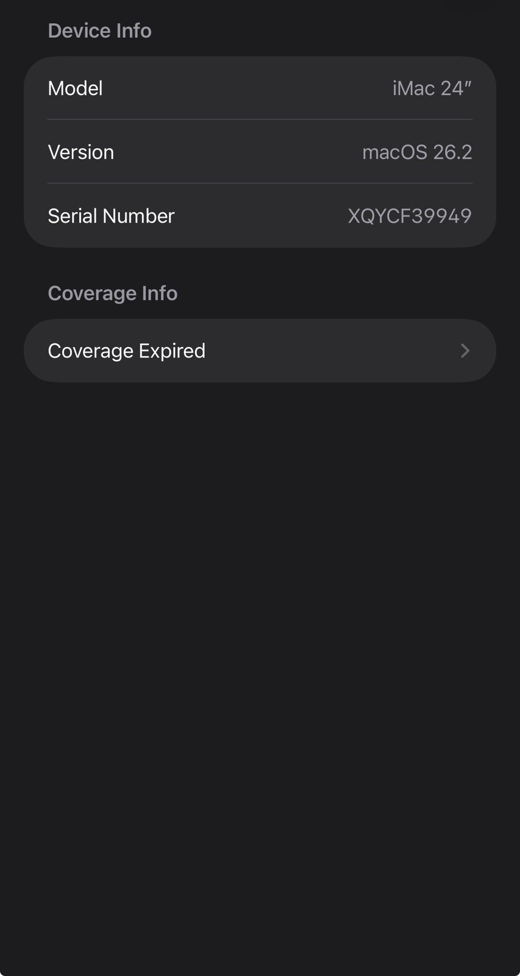The image size is (520, 976).
Task: Tap the word "Number" in Serial Number
Action: point(138,216)
